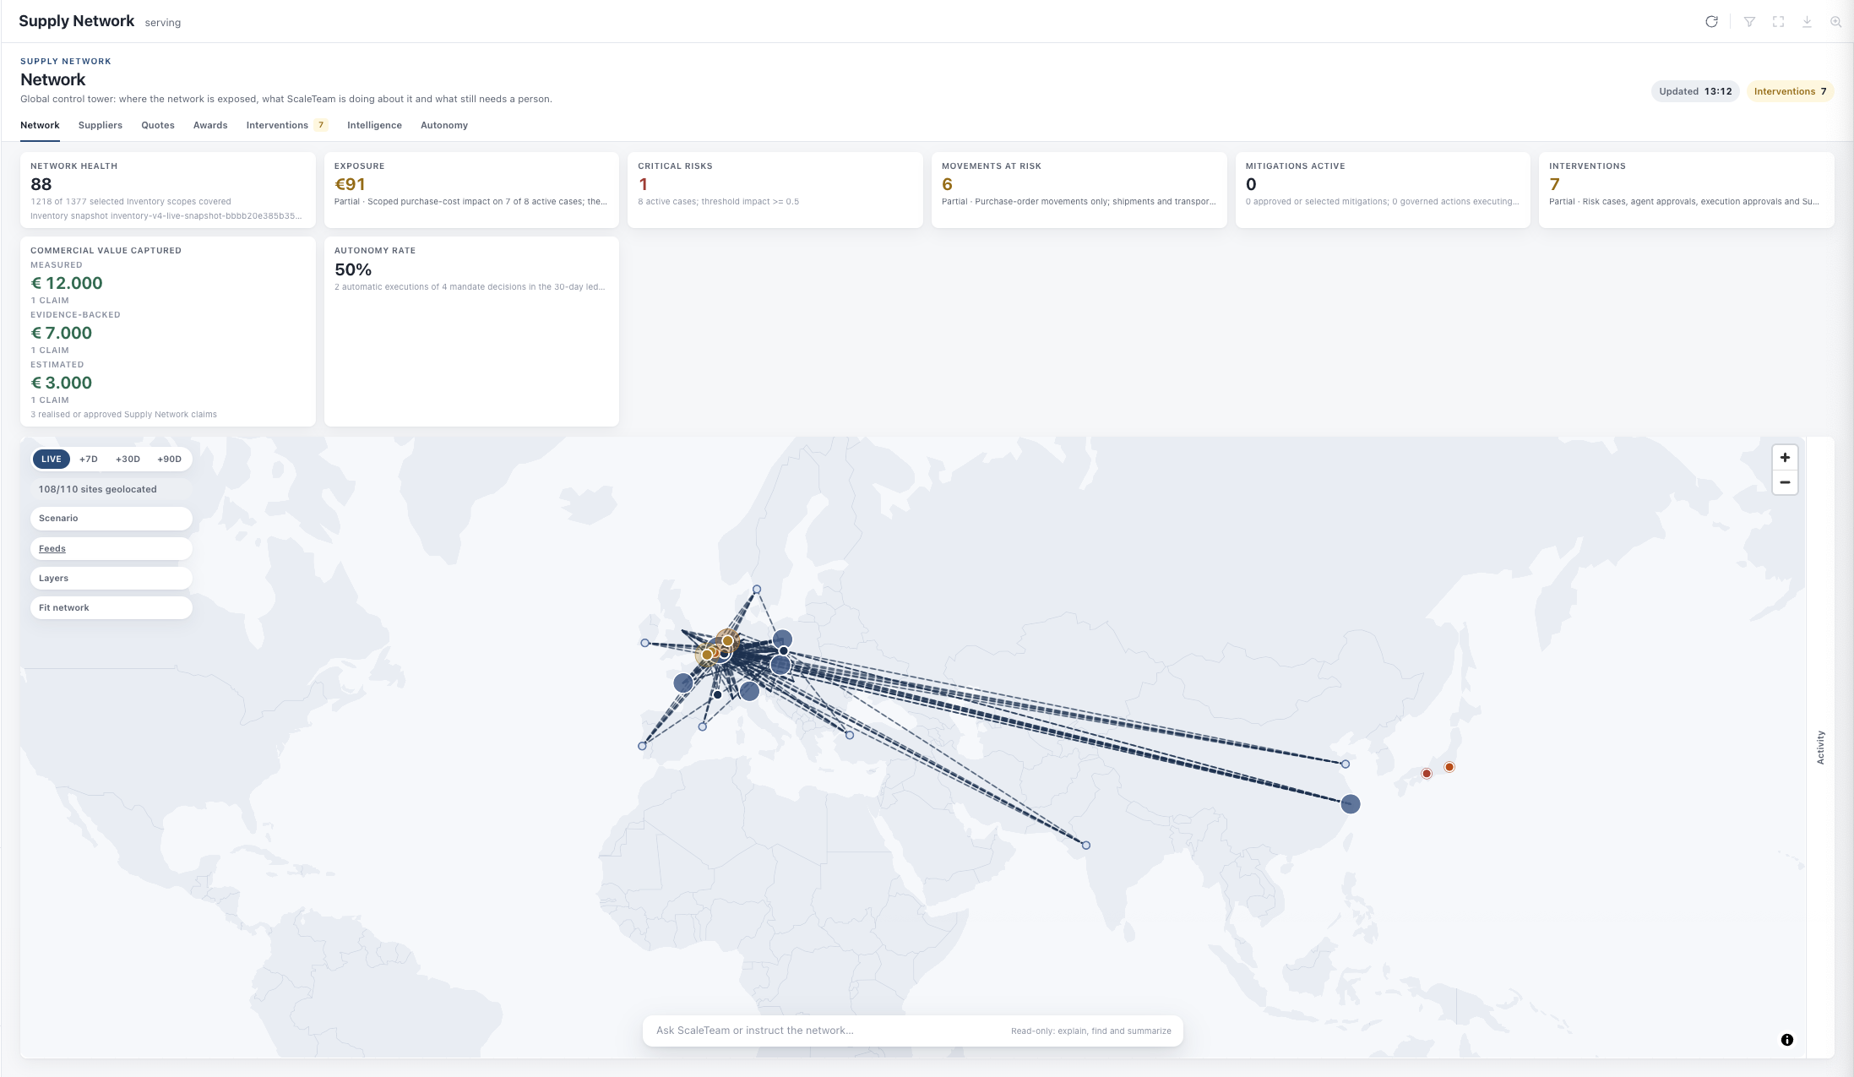Click the large blue node in eastern China

tap(1351, 804)
